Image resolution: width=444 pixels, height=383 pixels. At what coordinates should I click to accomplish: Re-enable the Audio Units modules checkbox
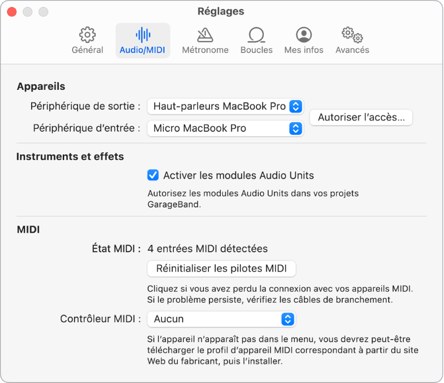153,175
